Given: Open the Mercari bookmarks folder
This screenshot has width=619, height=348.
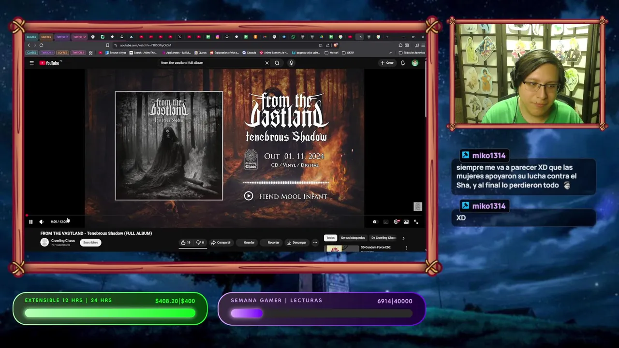Looking at the screenshot, I should [332, 53].
